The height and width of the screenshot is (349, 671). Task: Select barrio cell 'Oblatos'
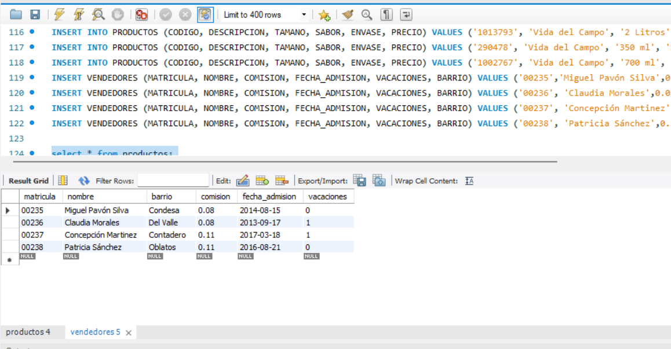pos(172,247)
